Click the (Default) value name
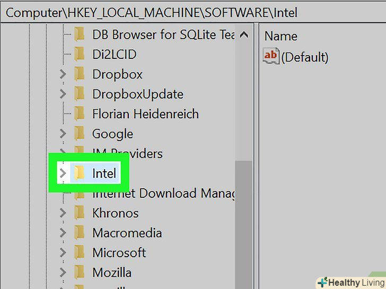The height and width of the screenshot is (289, 386). tap(304, 57)
